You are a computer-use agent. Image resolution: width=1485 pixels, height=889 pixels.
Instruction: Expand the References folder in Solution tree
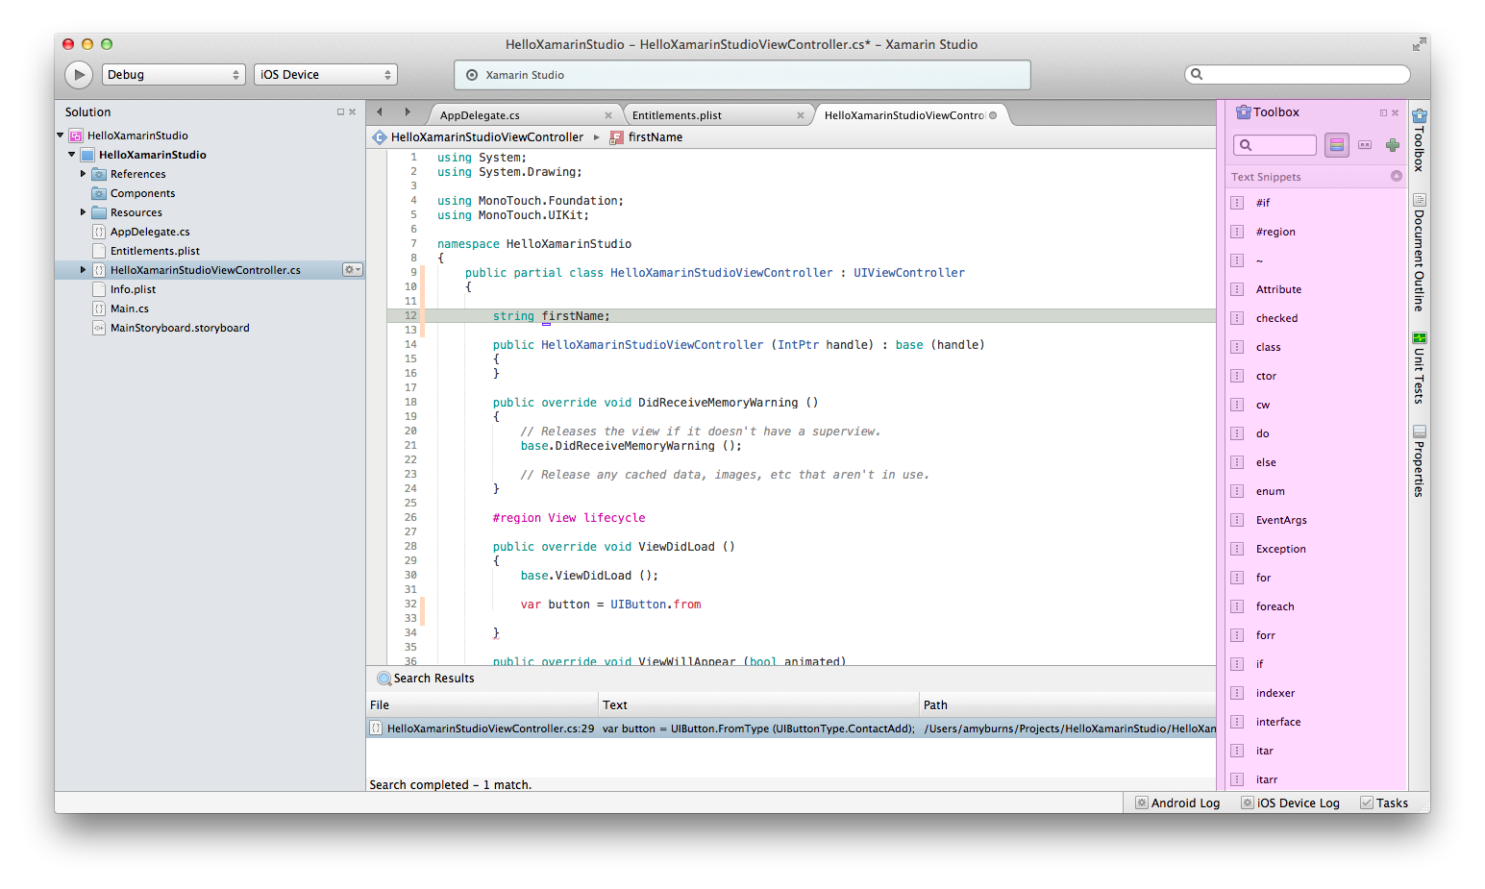point(83,174)
